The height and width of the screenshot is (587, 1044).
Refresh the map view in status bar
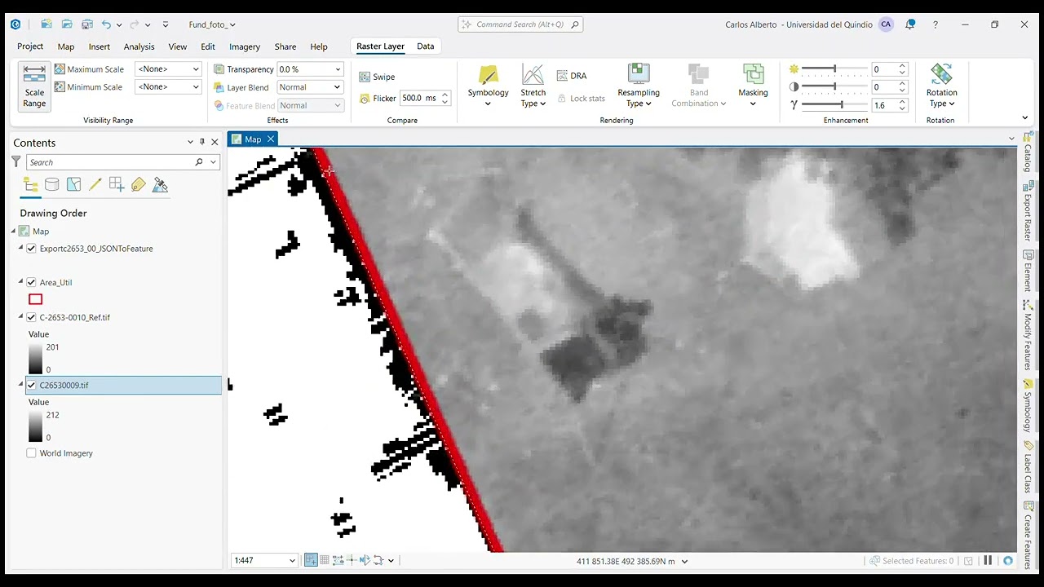[1008, 561]
